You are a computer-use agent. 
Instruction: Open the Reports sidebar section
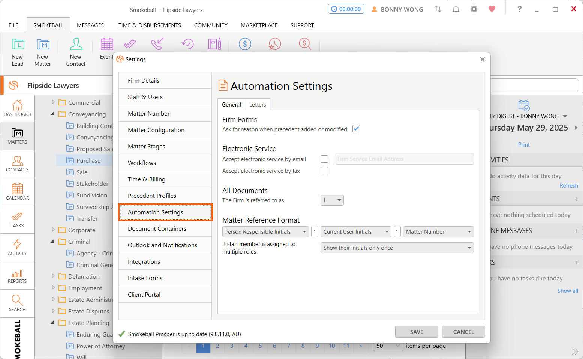click(18, 276)
